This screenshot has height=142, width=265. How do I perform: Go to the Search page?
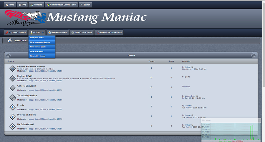tap(85, 5)
